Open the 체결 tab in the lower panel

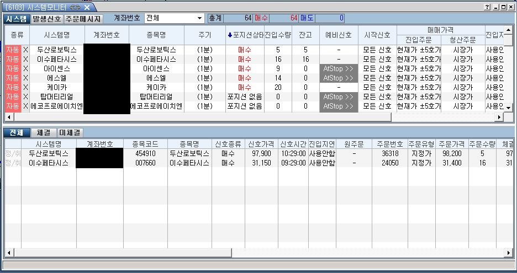tap(43, 132)
